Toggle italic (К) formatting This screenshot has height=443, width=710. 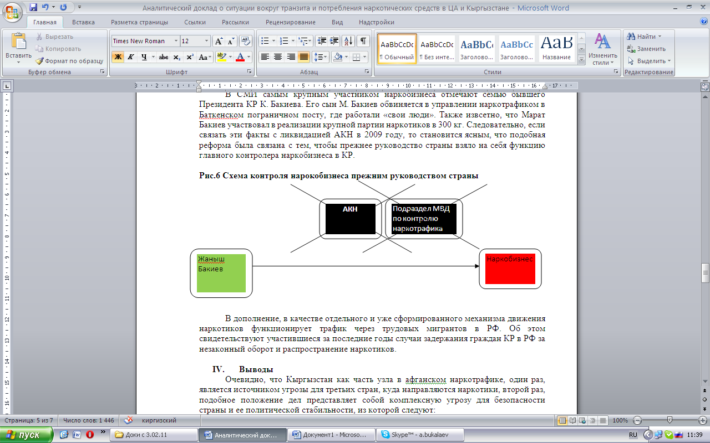[x=131, y=56]
